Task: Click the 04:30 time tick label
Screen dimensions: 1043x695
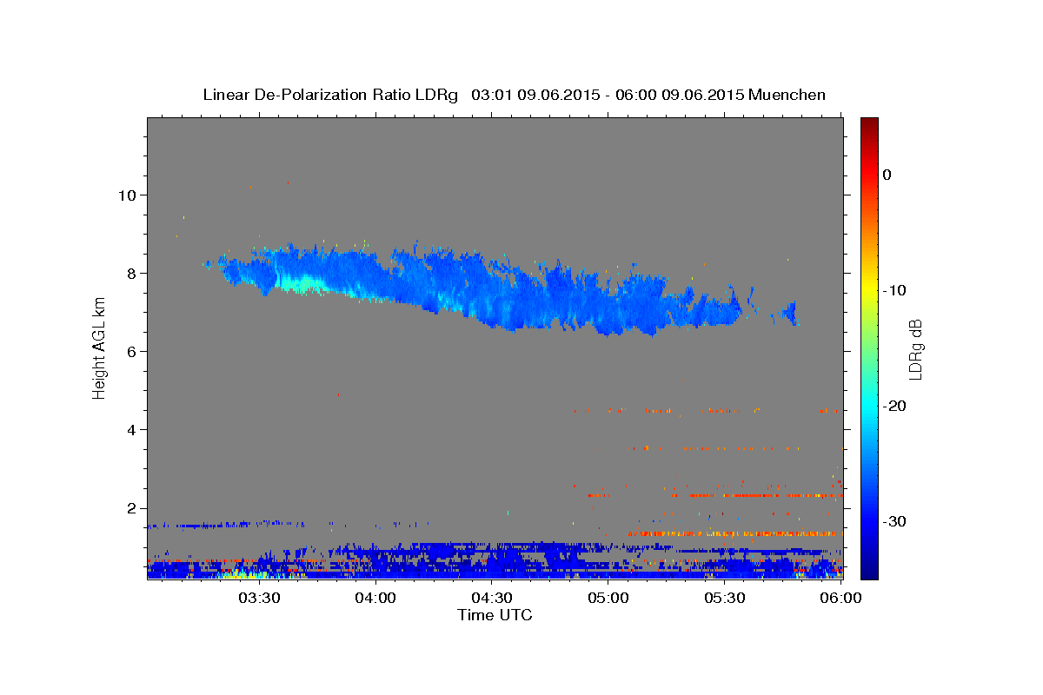Action: pyautogui.click(x=491, y=599)
